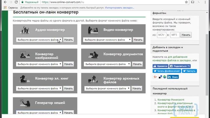Click the Видео-конвертер heading
This screenshot has height=118, width=210.
[x=118, y=30]
